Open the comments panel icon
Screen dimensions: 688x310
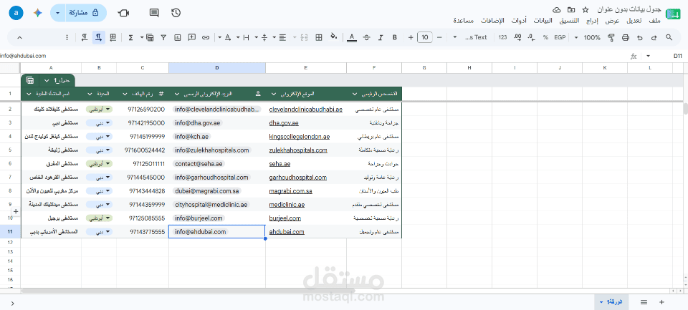click(x=154, y=13)
